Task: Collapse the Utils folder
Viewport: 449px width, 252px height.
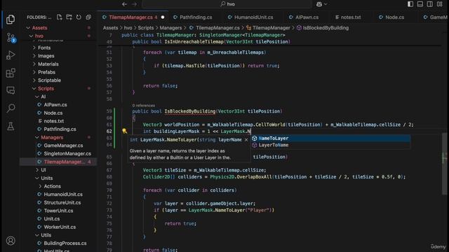Action: [37, 235]
